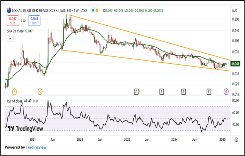Click the RSI 40.00 axis label
245x156 pixels.
pyautogui.click(x=236, y=125)
